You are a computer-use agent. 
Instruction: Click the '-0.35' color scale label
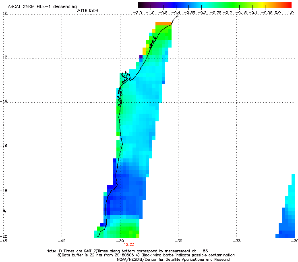click(189, 13)
